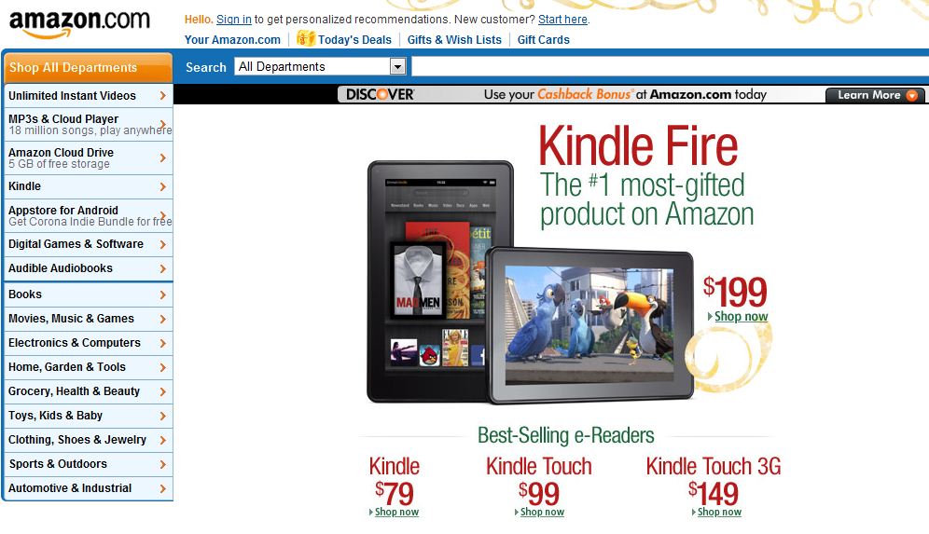The height and width of the screenshot is (534, 929).
Task: Click the Rio movie image on tablet
Action: tap(589, 324)
